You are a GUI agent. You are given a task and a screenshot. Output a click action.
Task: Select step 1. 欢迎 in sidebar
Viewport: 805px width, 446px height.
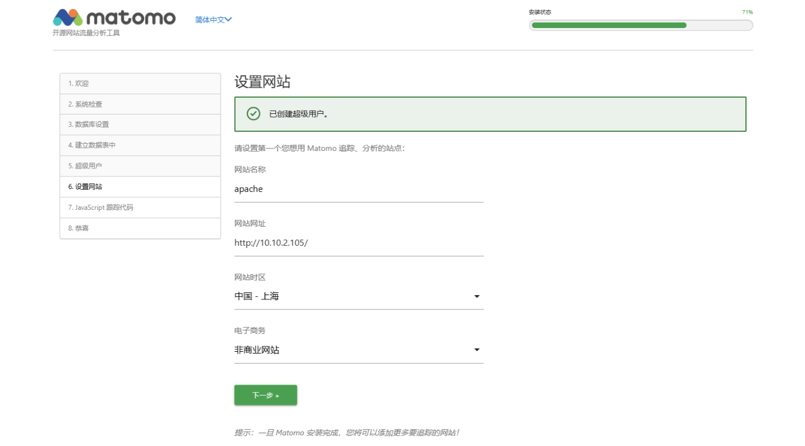(140, 83)
